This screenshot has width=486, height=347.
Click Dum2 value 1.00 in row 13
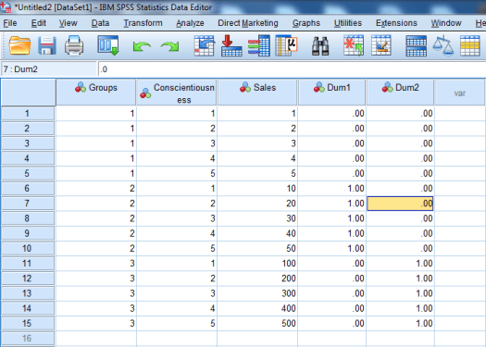[400, 293]
